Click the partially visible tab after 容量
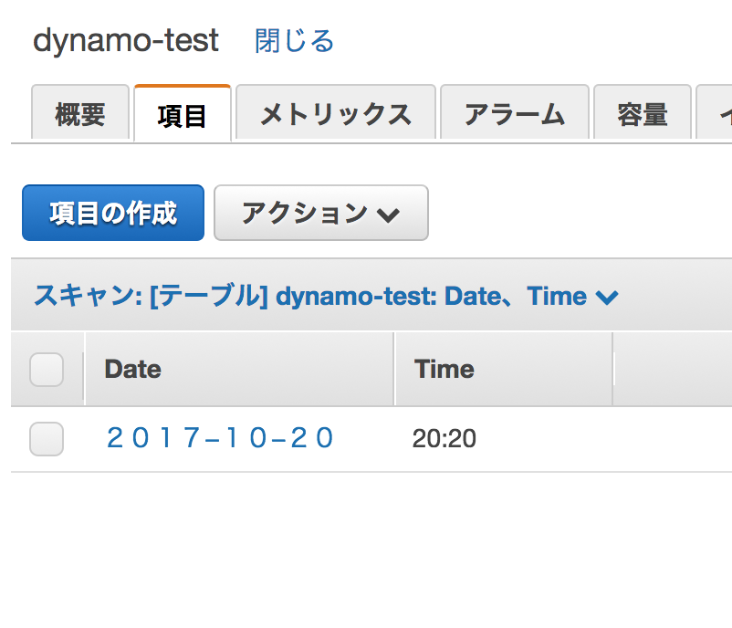This screenshot has width=732, height=628. pyautogui.click(x=715, y=112)
